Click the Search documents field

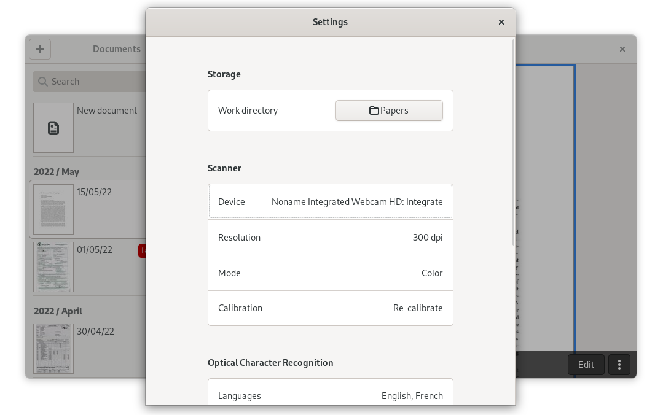[x=92, y=82]
